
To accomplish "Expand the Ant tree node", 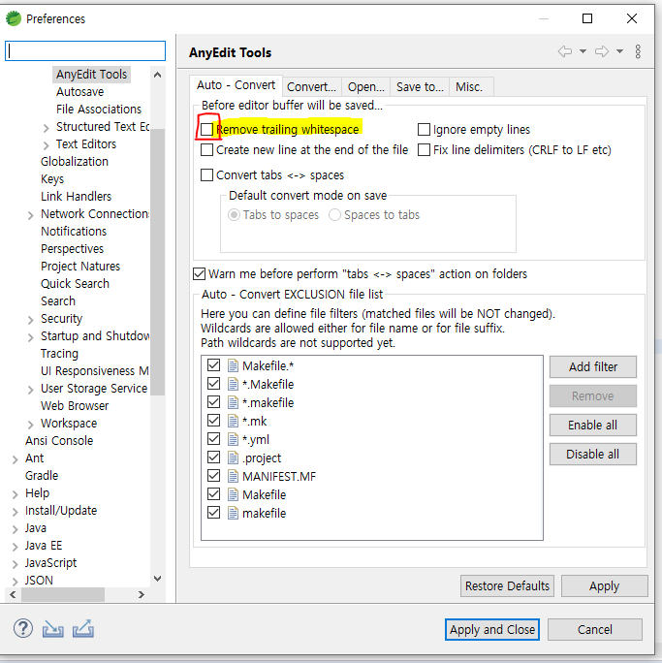I will tap(16, 459).
